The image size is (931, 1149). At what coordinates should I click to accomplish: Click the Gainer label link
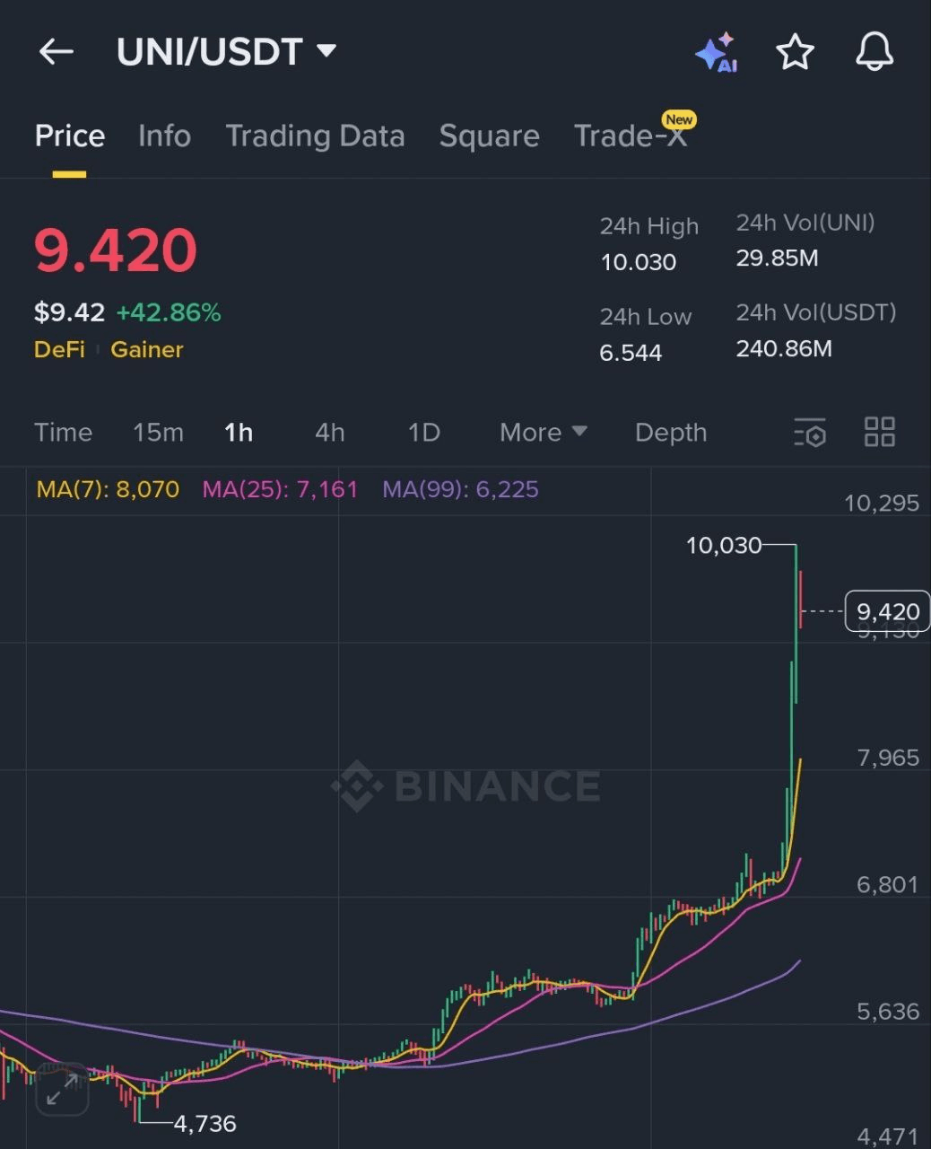click(x=146, y=349)
